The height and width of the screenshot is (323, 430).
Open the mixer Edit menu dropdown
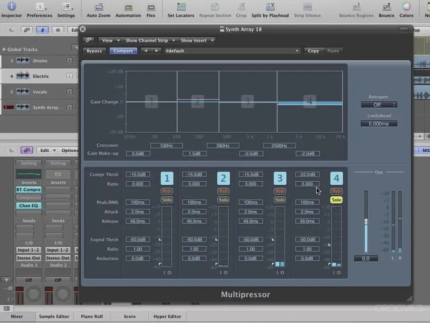pos(48,150)
